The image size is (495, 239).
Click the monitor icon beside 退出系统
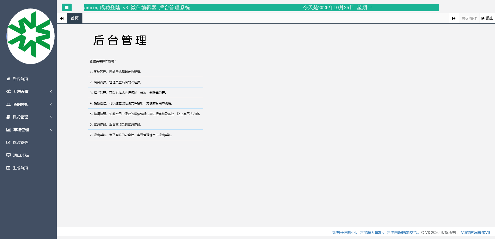click(x=8, y=155)
